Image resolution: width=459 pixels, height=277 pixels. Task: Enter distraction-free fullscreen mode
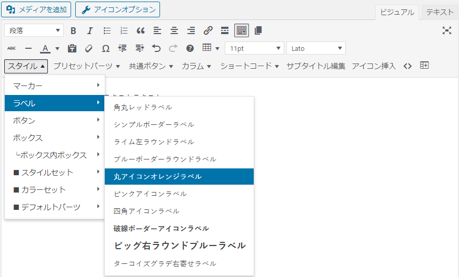[447, 30]
